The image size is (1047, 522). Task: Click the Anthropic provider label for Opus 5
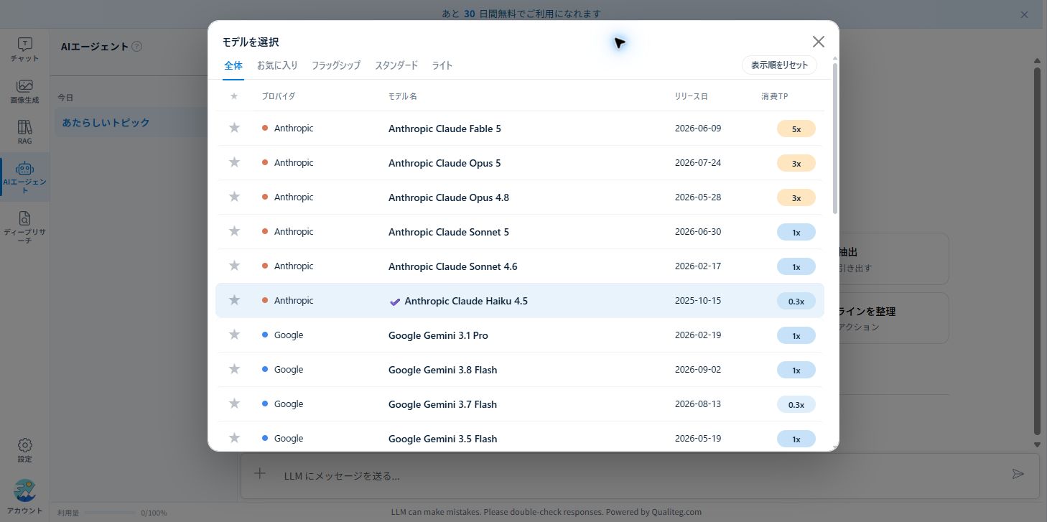point(294,163)
